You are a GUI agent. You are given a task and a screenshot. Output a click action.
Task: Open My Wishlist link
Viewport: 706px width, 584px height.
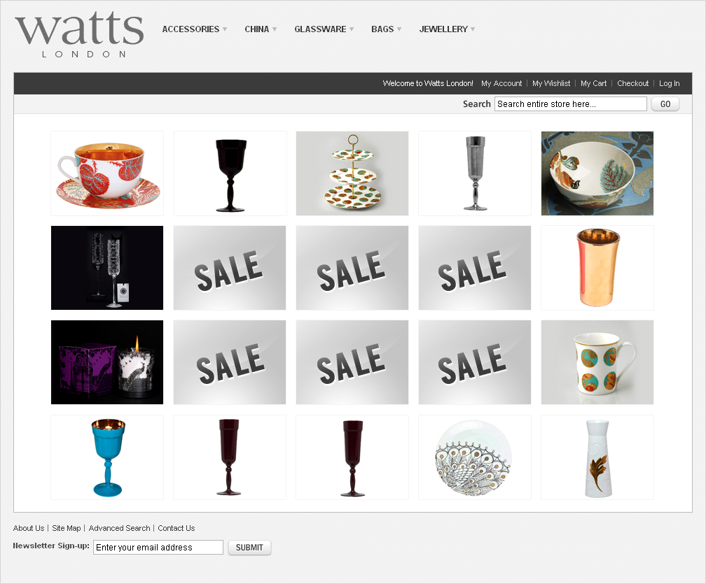pyautogui.click(x=551, y=83)
